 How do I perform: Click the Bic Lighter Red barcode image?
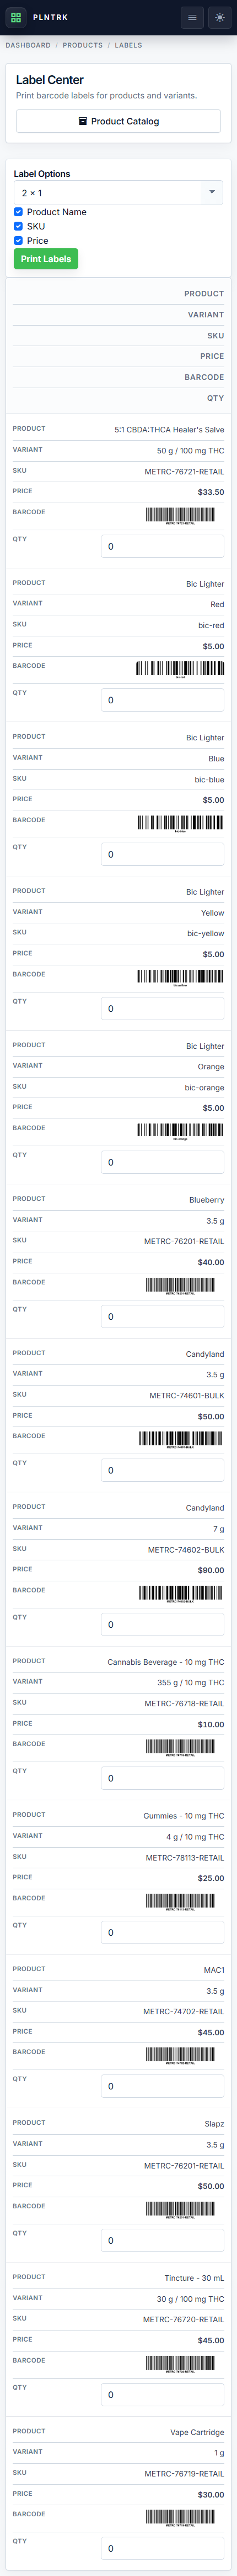(179, 669)
